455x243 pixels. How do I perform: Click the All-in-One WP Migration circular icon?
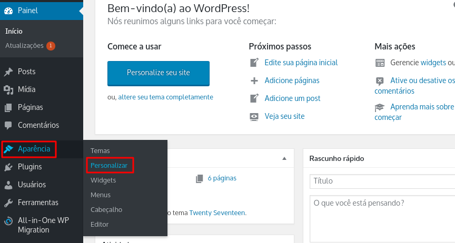point(8,221)
